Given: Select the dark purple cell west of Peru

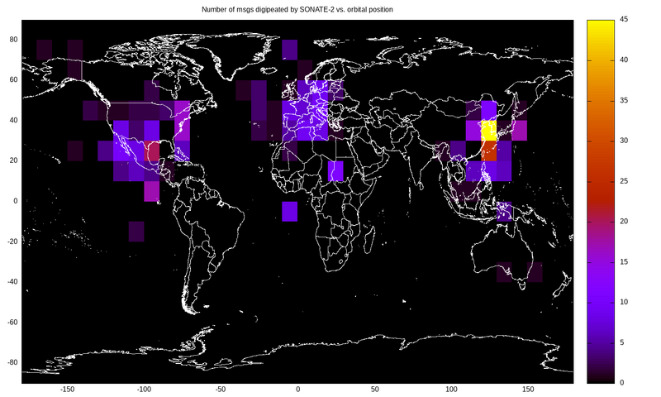Looking at the screenshot, I should click(136, 232).
